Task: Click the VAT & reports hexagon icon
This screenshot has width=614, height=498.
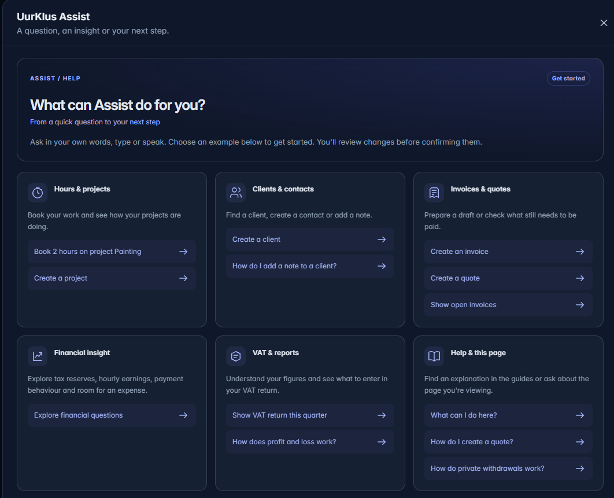Action: pos(236,356)
